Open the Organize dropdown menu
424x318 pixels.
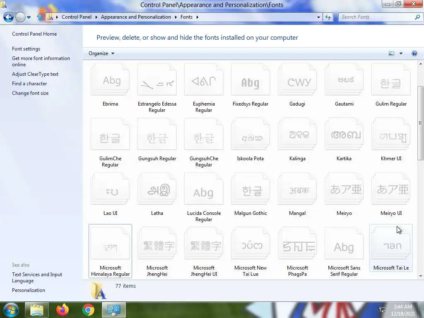101,53
